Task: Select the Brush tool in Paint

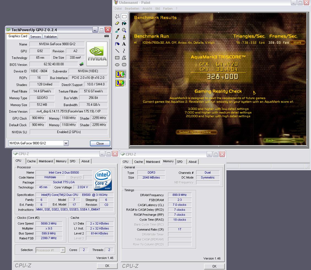Action: (124, 37)
